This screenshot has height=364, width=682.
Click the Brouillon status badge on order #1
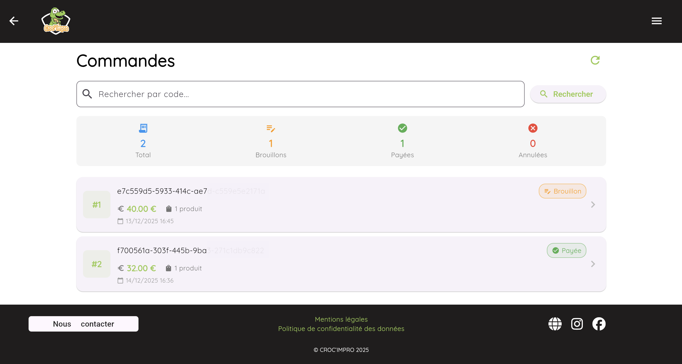coord(562,191)
